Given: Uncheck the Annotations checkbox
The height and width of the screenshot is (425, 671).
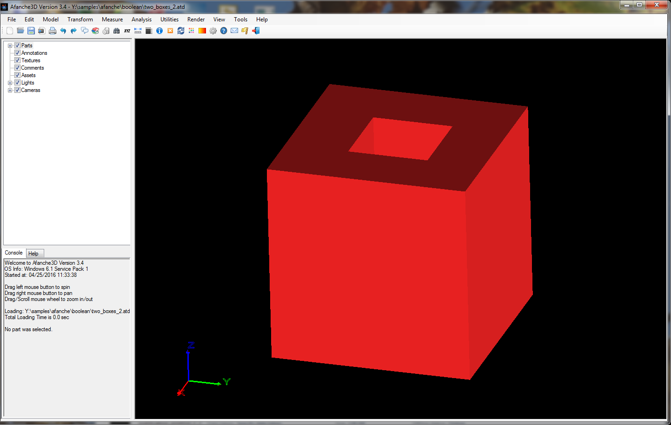Looking at the screenshot, I should (17, 53).
